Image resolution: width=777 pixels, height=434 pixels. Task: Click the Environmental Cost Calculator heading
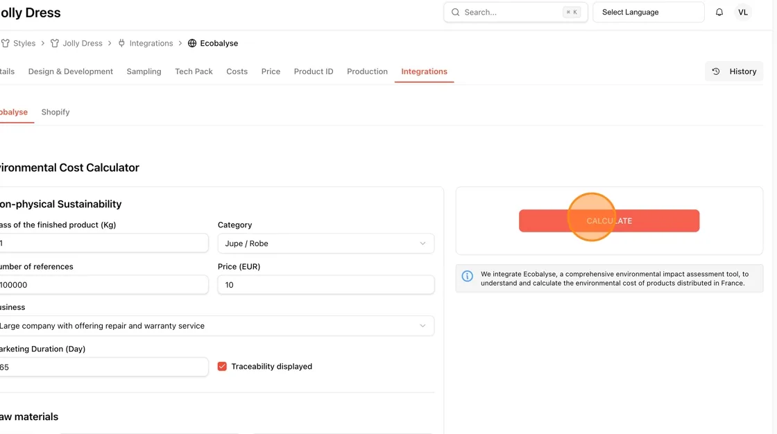click(x=69, y=168)
